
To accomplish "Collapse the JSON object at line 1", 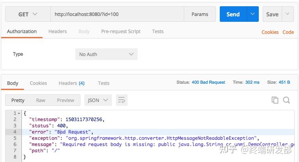I will pyautogui.click(x=19, y=113).
